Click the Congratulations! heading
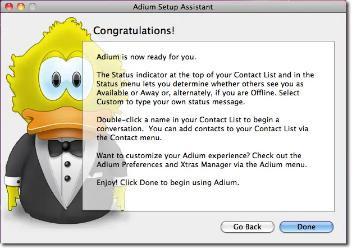 pos(134,31)
